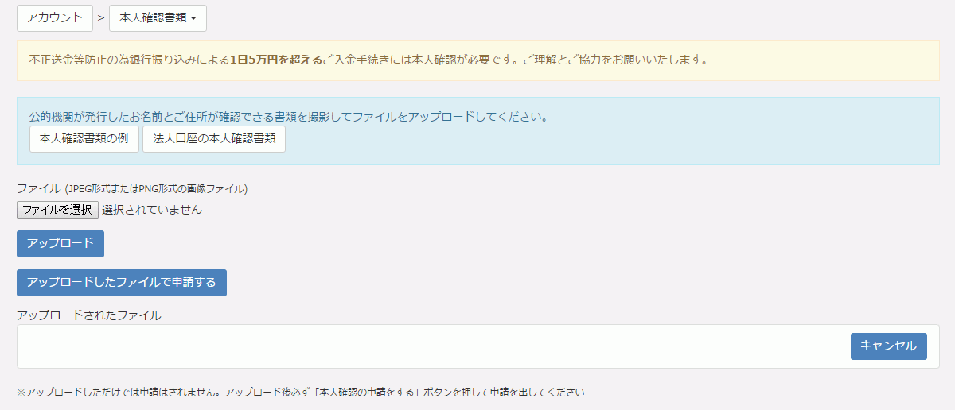Click the アップロードされたファイル label
The image size is (955, 410).
click(89, 315)
